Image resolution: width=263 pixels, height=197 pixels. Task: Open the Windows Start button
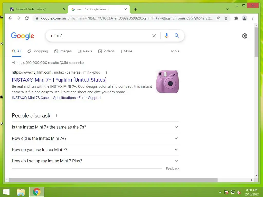[x=6, y=192]
